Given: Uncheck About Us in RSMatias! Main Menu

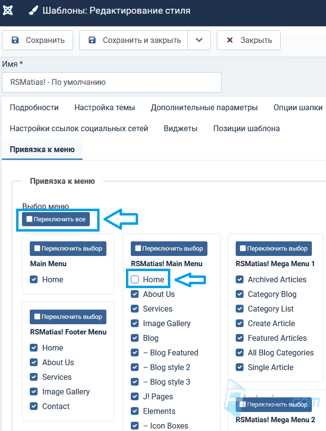Looking at the screenshot, I should pos(135,294).
